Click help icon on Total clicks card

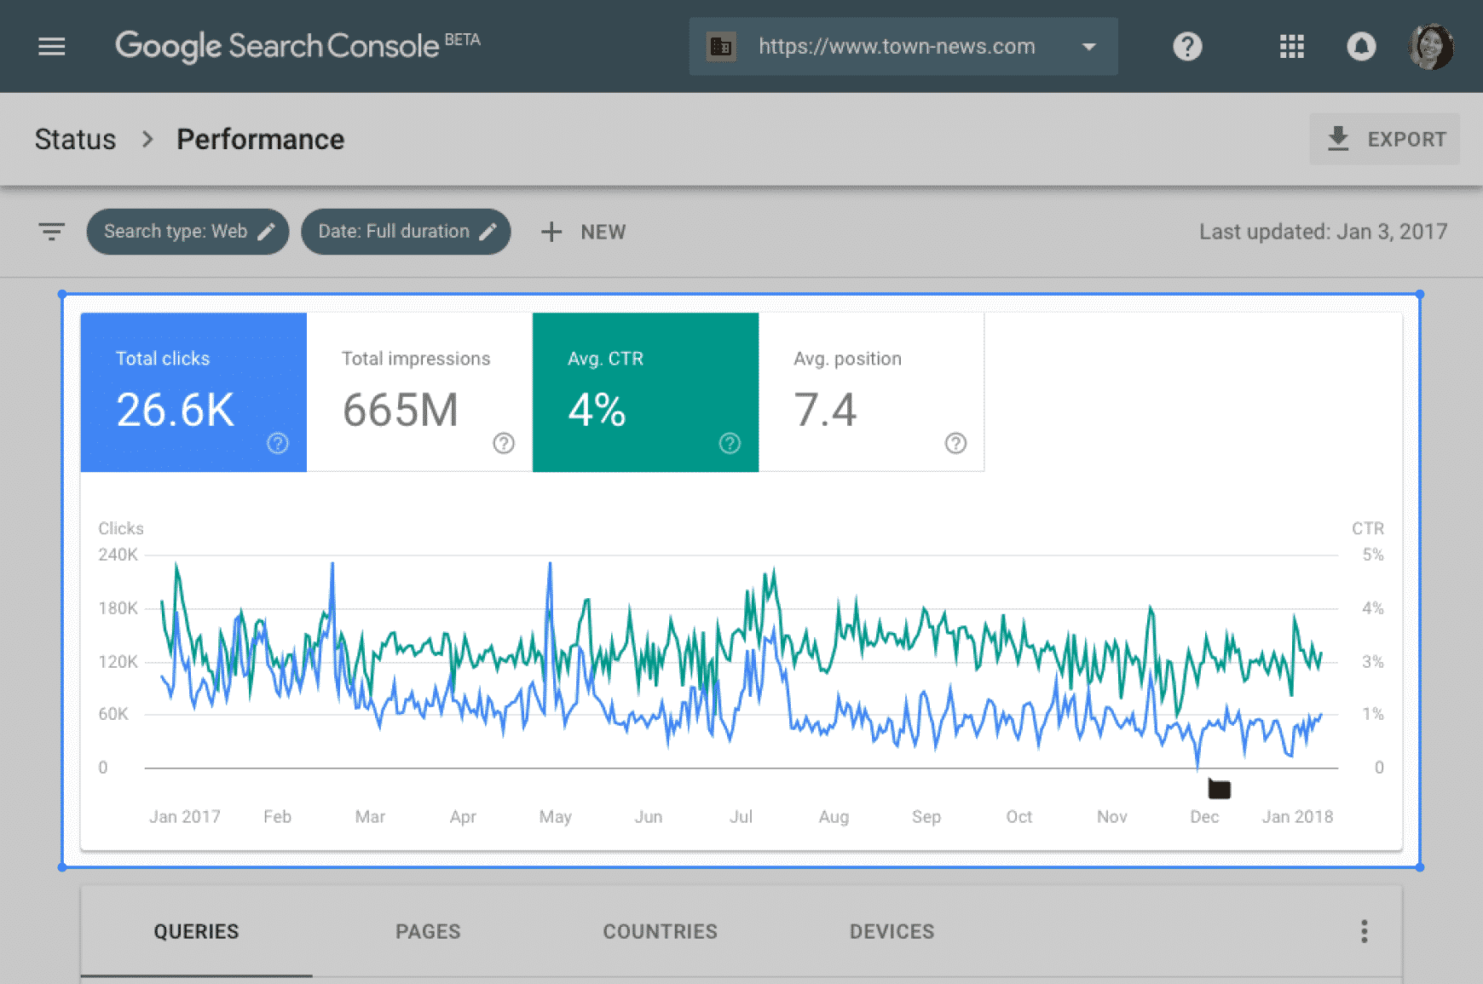[x=278, y=443]
